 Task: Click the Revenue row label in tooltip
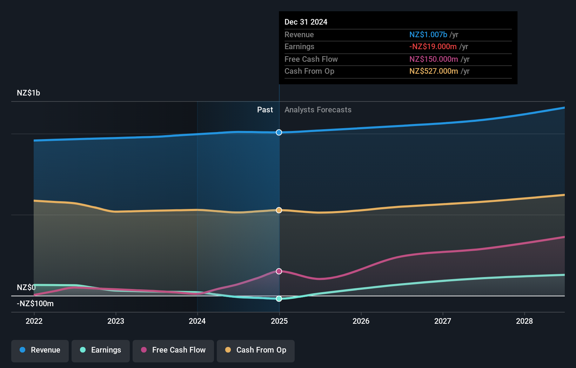tap(299, 35)
